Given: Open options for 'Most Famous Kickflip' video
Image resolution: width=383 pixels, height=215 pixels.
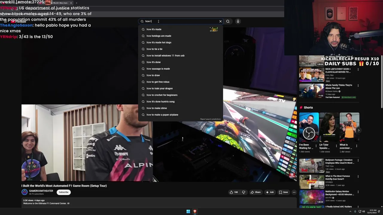Looking at the screenshot, I should pyautogui.click(x=358, y=176).
